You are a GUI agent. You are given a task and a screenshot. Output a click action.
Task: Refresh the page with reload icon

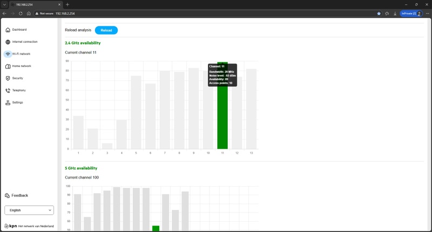click(x=21, y=13)
